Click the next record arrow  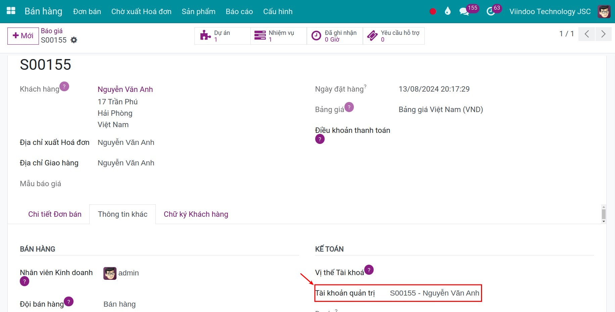603,34
